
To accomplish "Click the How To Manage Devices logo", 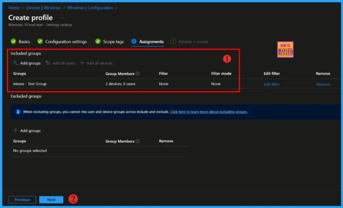I will [x=285, y=50].
